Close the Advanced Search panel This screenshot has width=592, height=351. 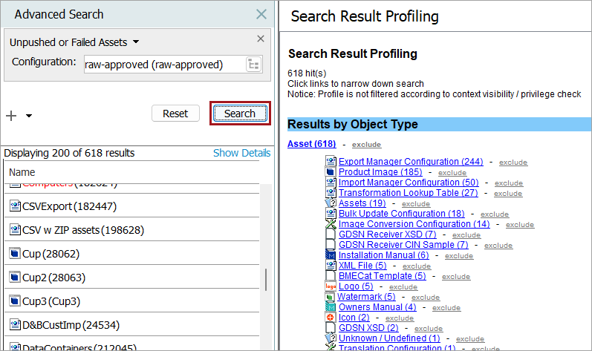[261, 14]
